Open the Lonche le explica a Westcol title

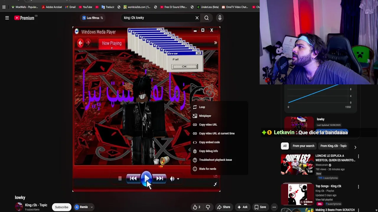[335, 158]
